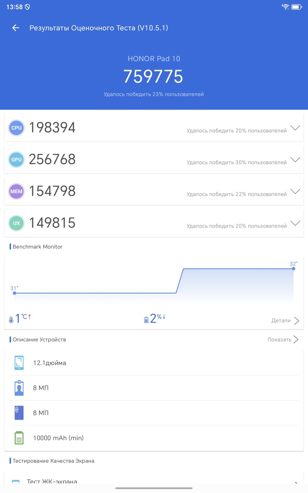Tap the back arrow icon
The width and height of the screenshot is (308, 493).
16,28
